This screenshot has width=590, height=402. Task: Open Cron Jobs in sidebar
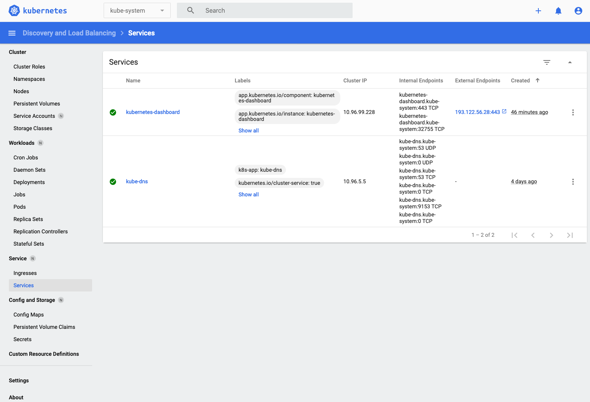pyautogui.click(x=26, y=157)
